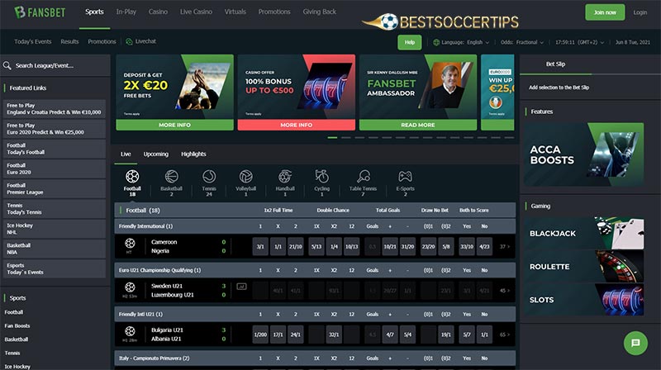This screenshot has width=661, height=370.
Task: Switch to the Upcoming tab
Action: pyautogui.click(x=155, y=154)
